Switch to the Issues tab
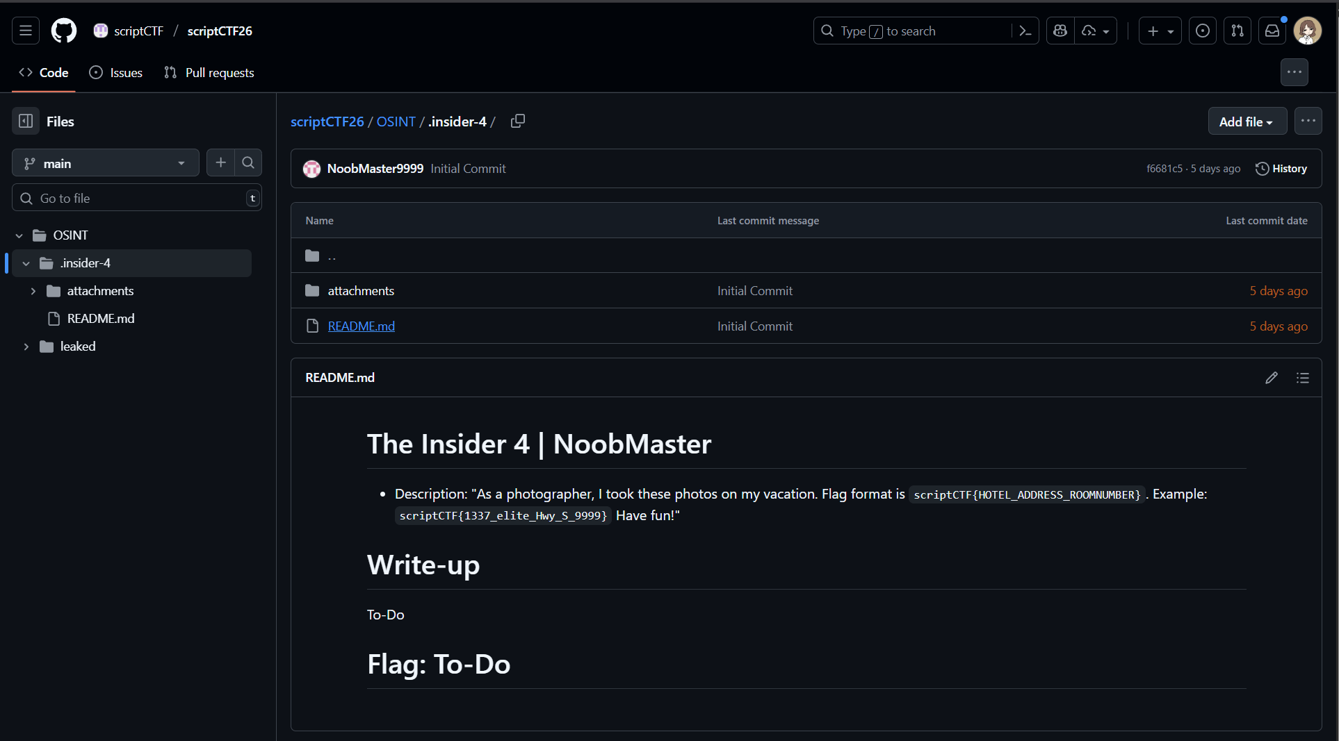Screen dimensions: 1339x741 [x=116, y=72]
